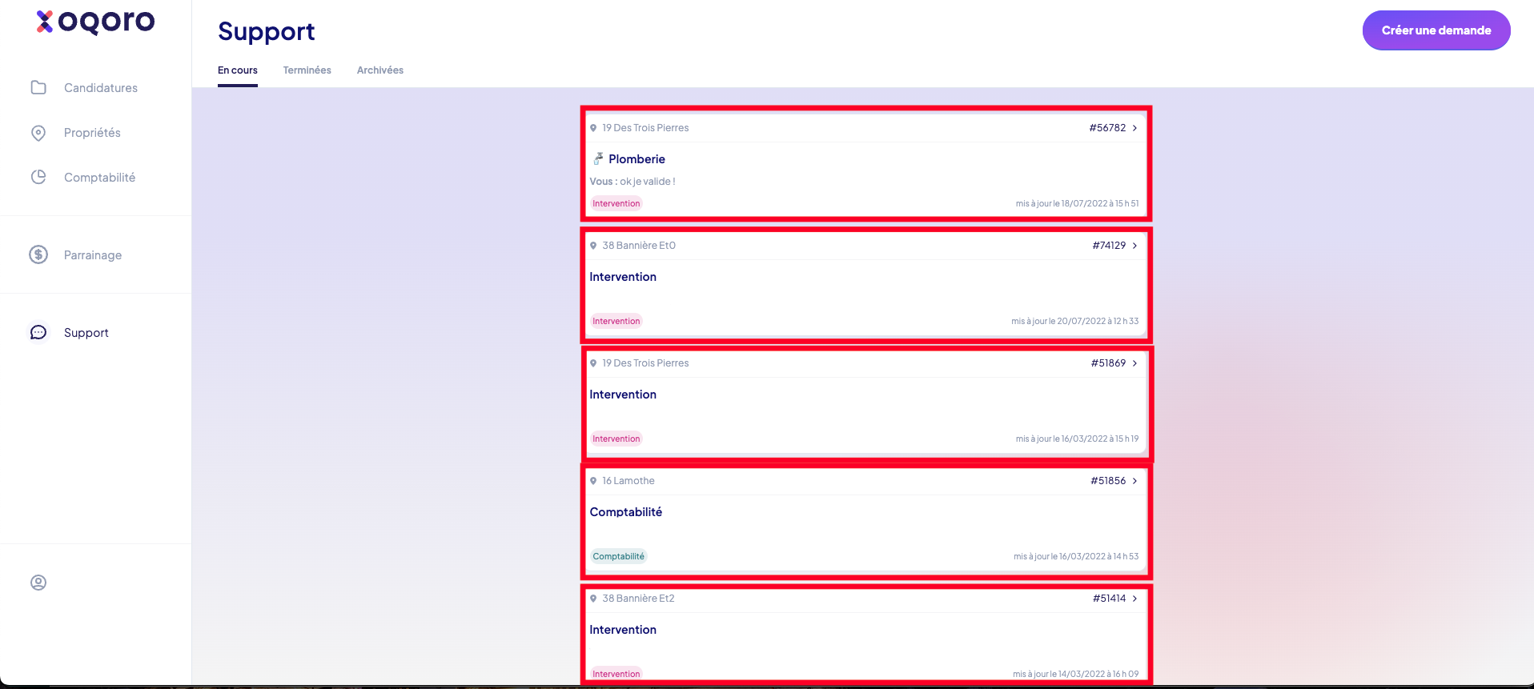
Task: Click the message 'ok je valide !'
Action: tap(648, 182)
